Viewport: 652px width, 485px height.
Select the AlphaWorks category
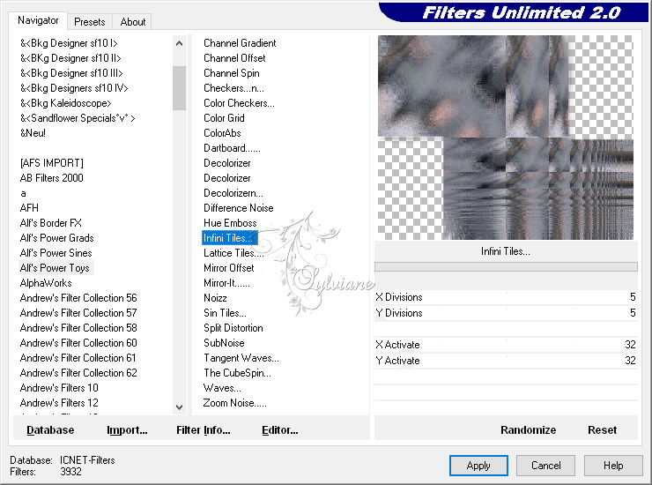pyautogui.click(x=46, y=283)
